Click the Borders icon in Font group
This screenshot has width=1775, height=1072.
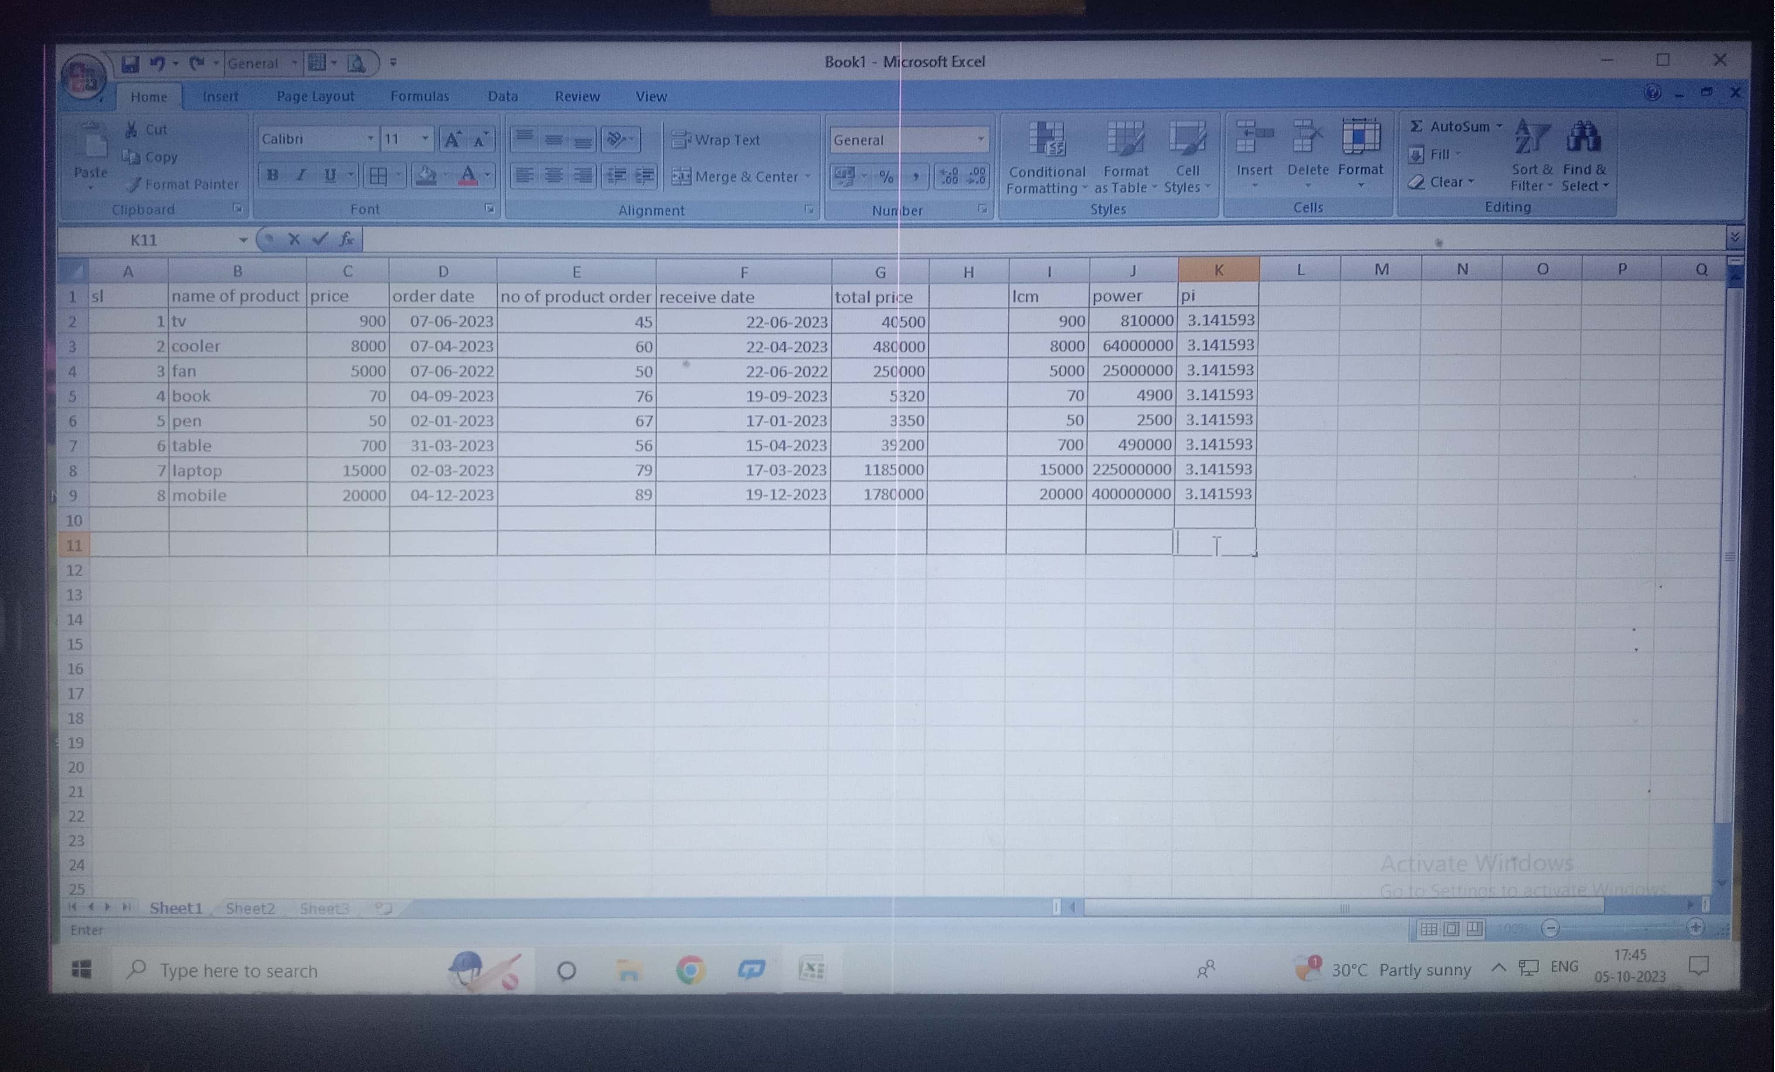click(378, 176)
